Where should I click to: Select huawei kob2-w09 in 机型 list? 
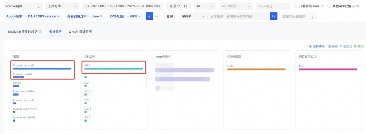coord(24,109)
